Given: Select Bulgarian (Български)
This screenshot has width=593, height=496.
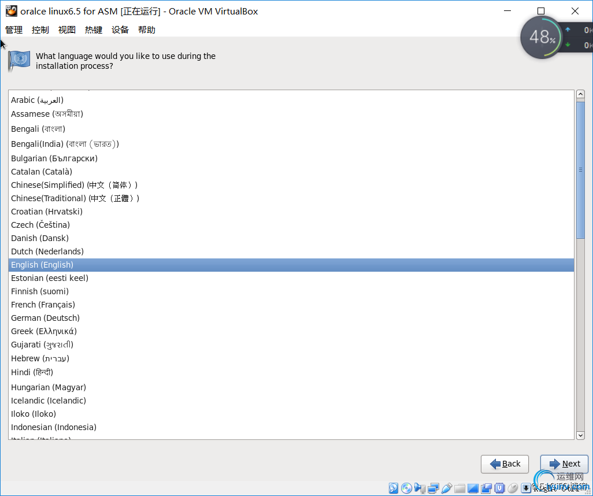Looking at the screenshot, I should pos(291,158).
